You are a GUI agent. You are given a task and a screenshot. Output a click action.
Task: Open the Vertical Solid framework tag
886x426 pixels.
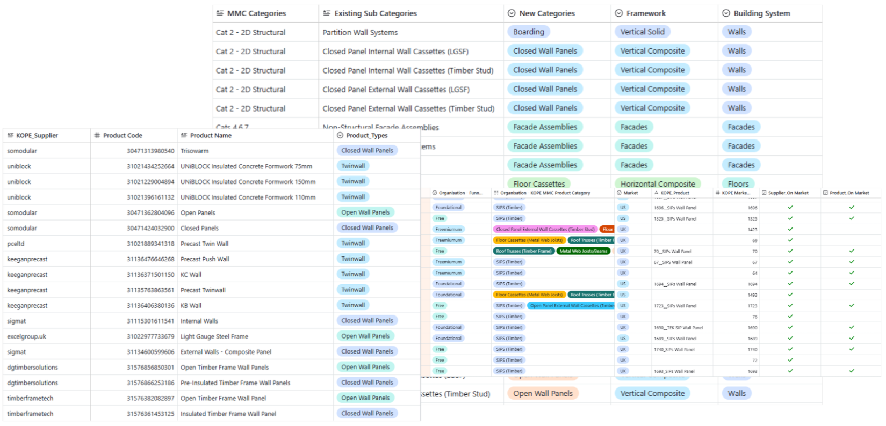pos(643,32)
